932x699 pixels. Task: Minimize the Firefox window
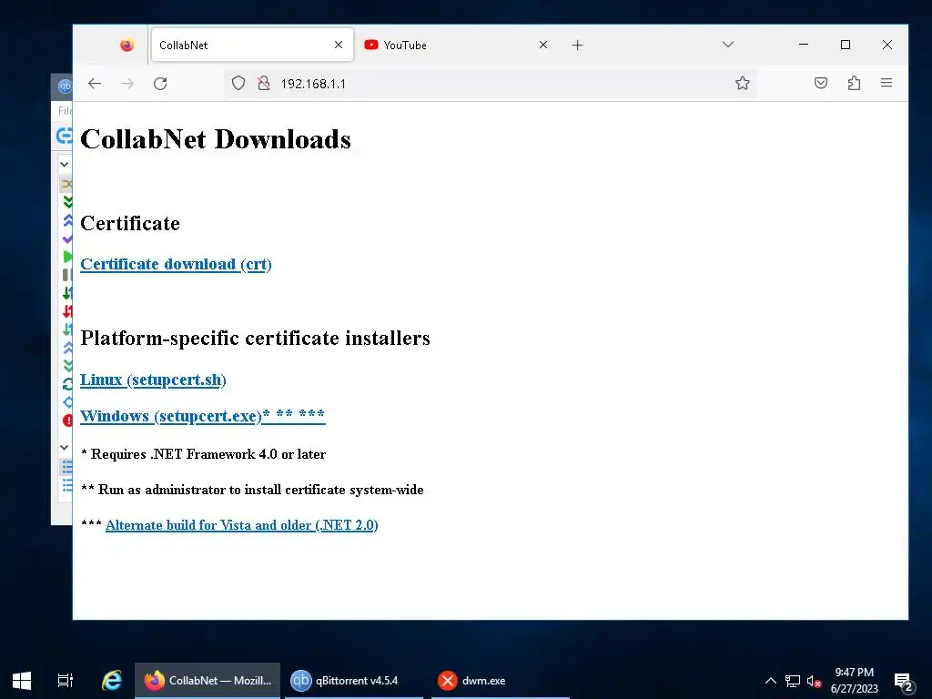click(x=804, y=45)
